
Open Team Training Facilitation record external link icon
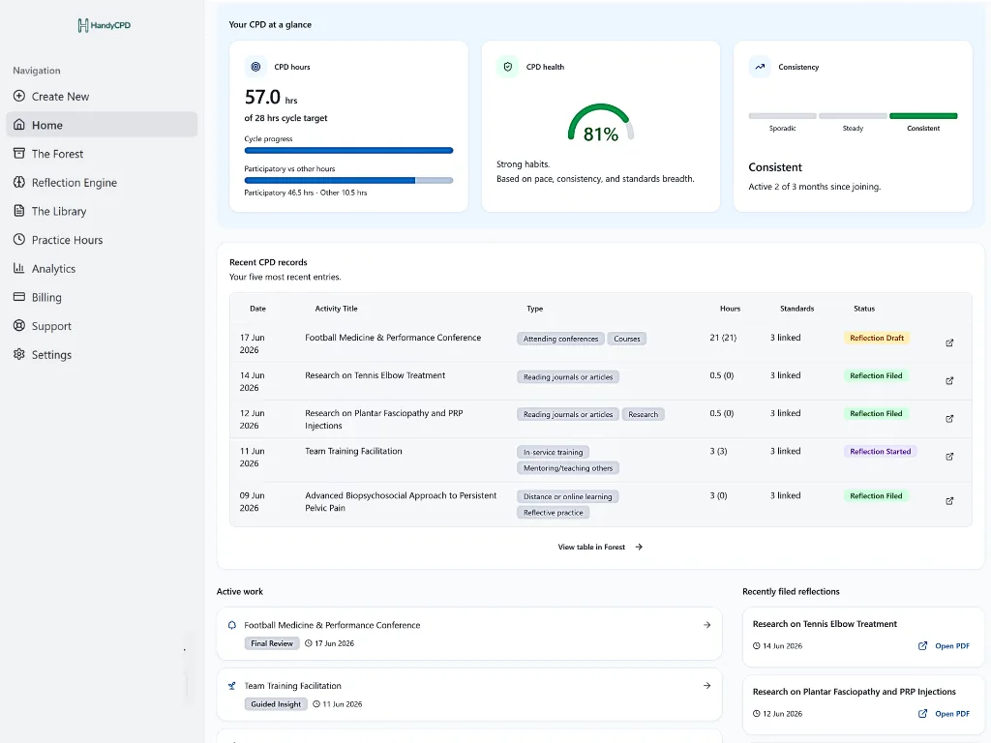click(x=949, y=457)
